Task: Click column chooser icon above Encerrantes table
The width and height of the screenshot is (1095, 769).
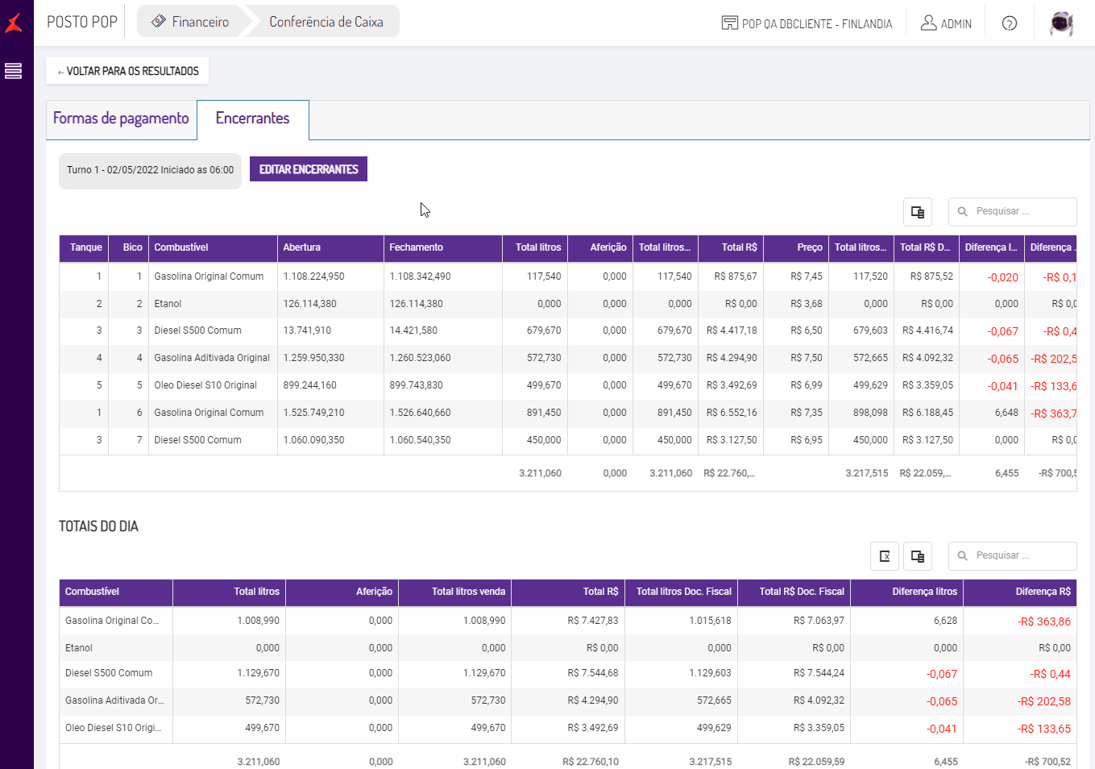Action: coord(917,212)
